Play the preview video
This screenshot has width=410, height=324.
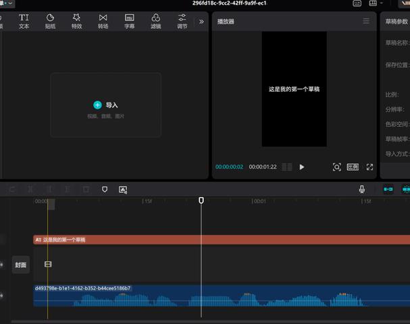tap(302, 167)
